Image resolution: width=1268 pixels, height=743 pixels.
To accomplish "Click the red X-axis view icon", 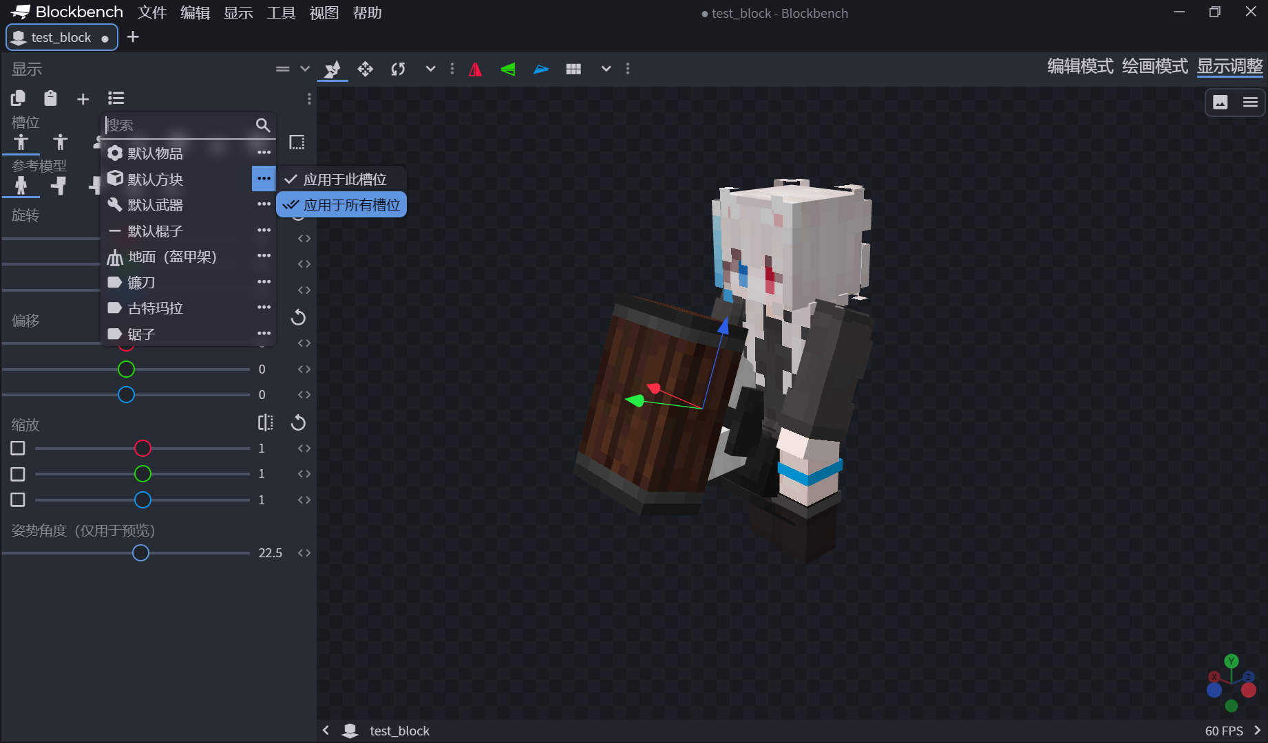I will click(475, 69).
